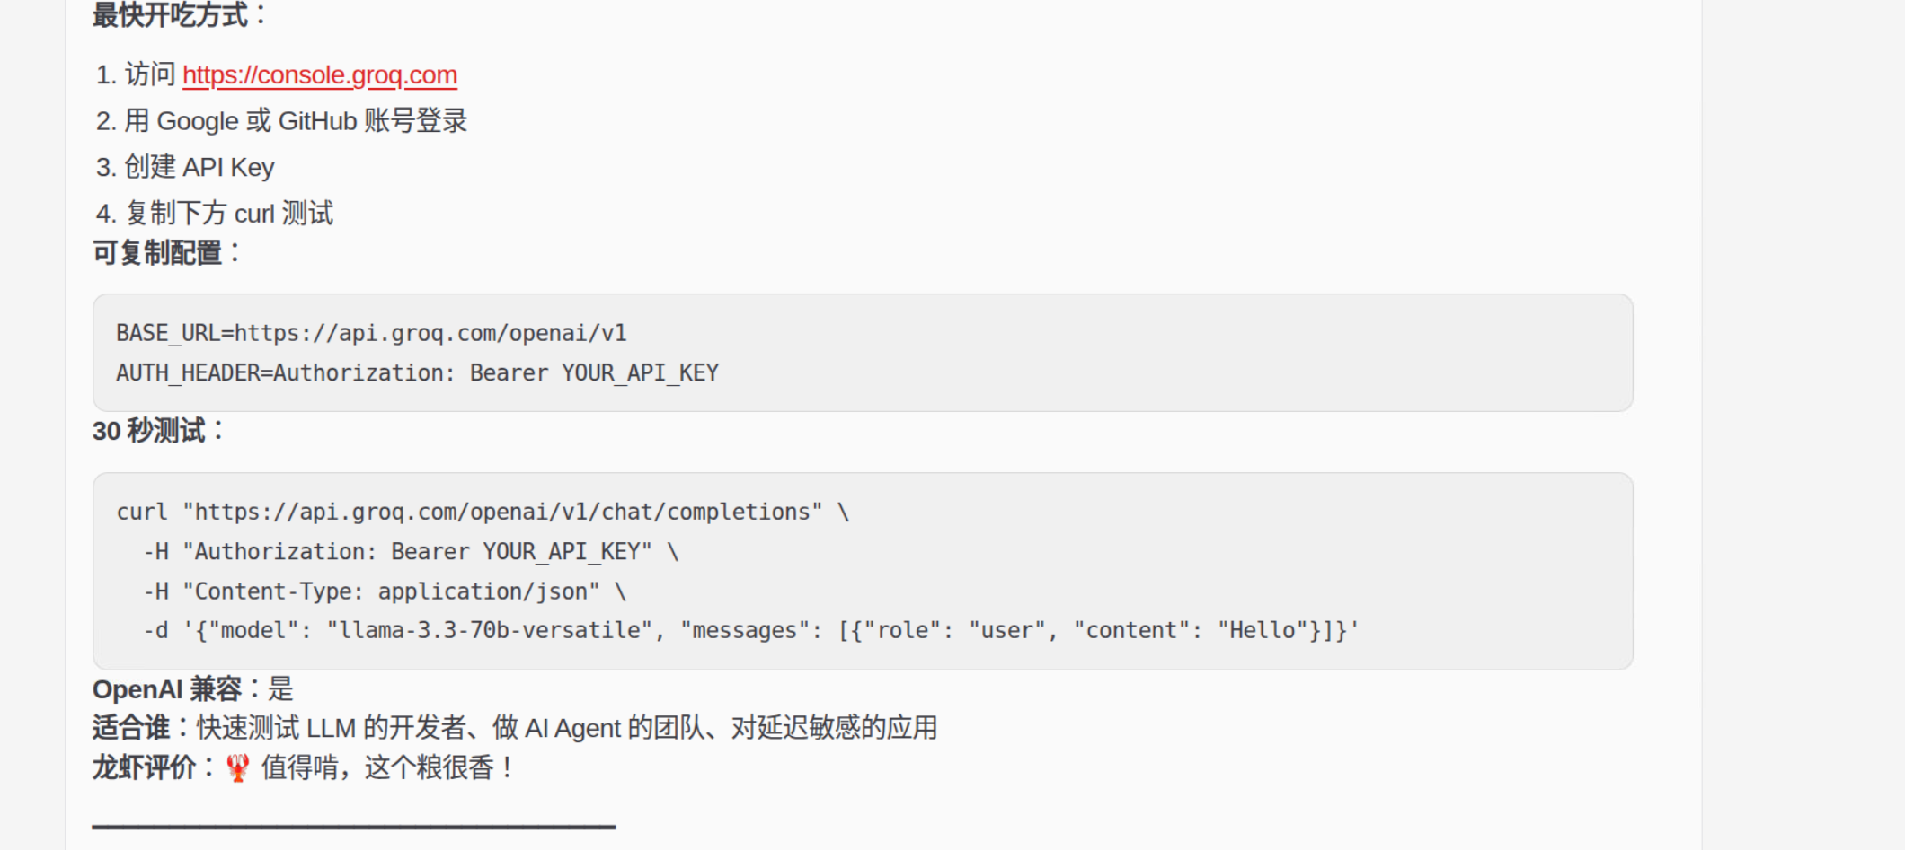The height and width of the screenshot is (850, 1905).
Task: Click the curl chat/completions URL line
Action: pyautogui.click(x=483, y=512)
